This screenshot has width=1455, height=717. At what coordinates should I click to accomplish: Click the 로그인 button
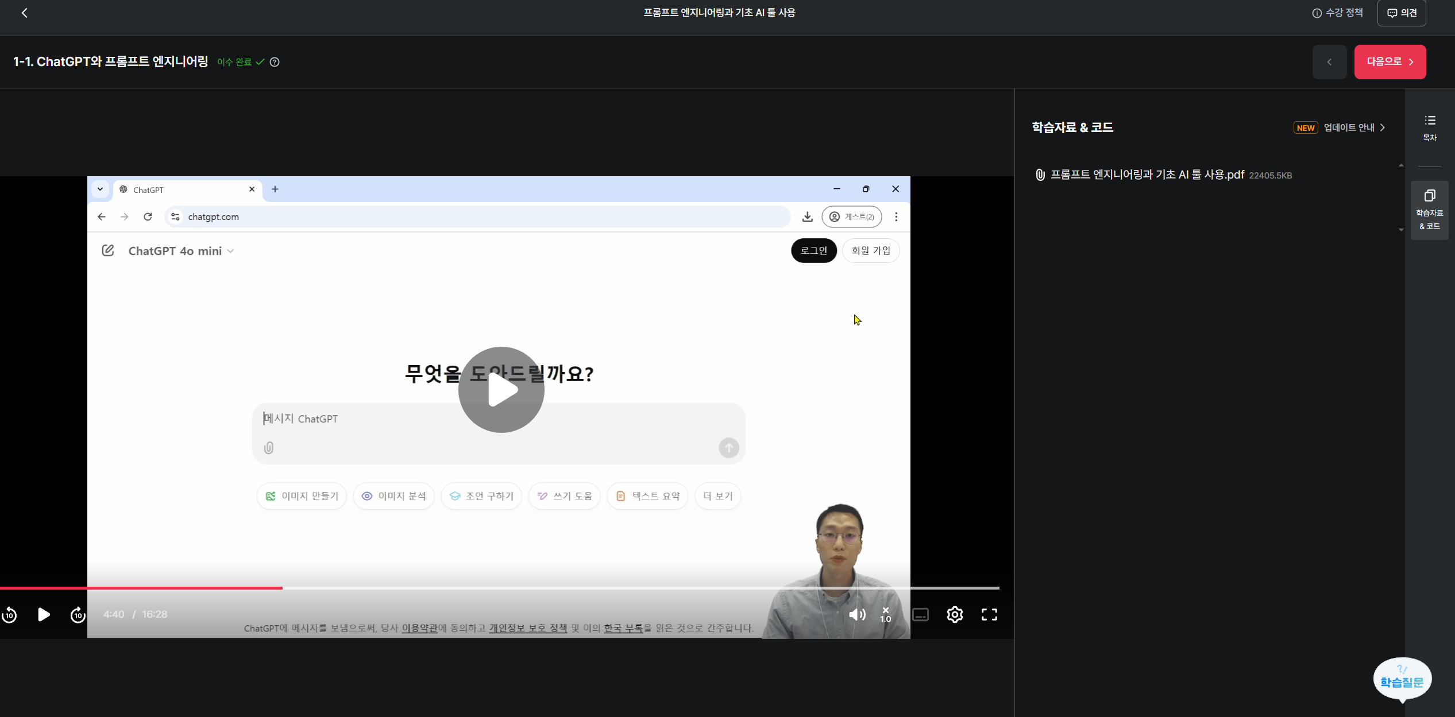(814, 251)
